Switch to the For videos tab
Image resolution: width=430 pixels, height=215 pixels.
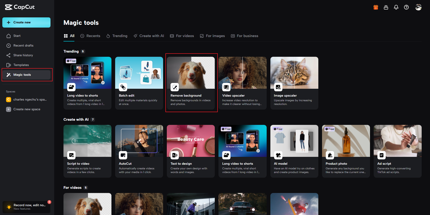pos(182,36)
